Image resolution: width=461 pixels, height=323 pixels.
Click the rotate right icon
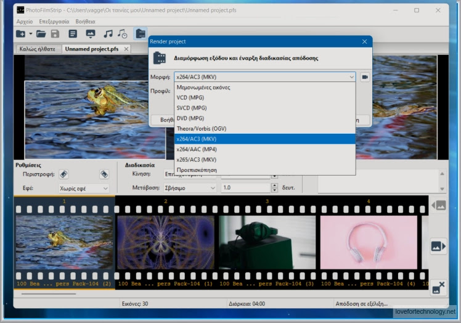point(104,174)
